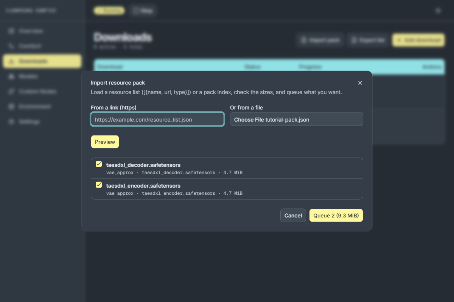
Task: Click Import pack on the Downloads page
Action: tap(320, 40)
